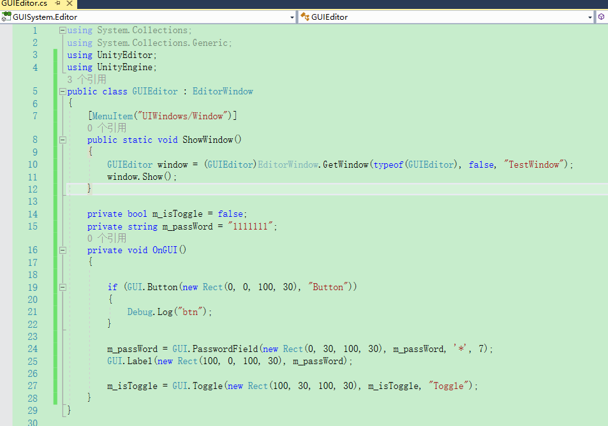Collapse the GUIEditor class region
This screenshot has width=608, height=426.
pyautogui.click(x=63, y=91)
